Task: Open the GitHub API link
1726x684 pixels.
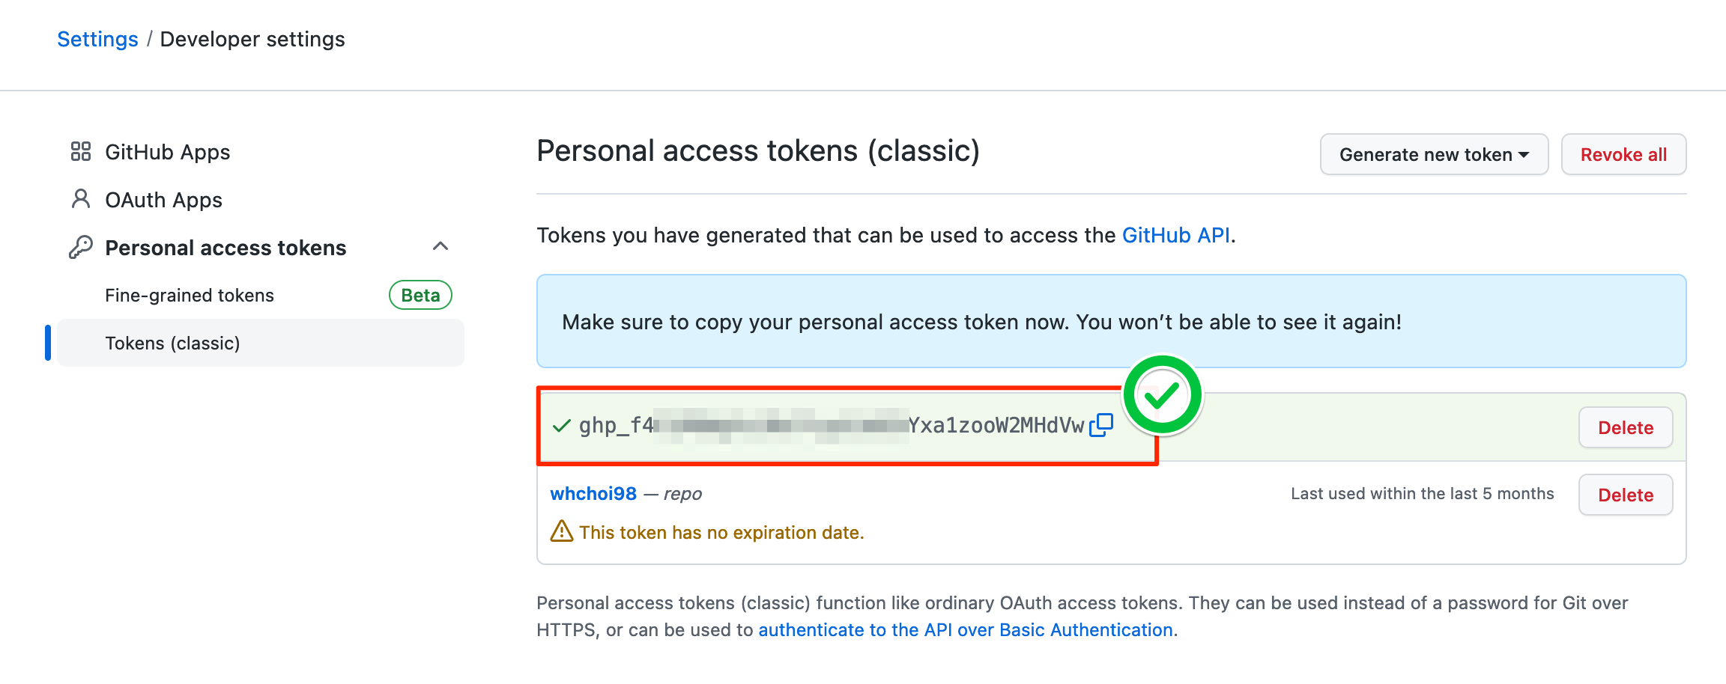Action: (1176, 235)
